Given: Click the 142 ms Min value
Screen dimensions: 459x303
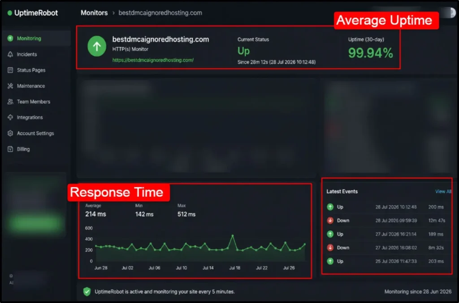Looking at the screenshot, I should [144, 214].
